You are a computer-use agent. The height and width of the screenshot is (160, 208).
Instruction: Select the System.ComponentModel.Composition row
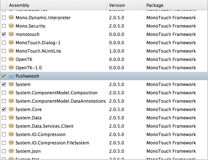[x=104, y=93]
